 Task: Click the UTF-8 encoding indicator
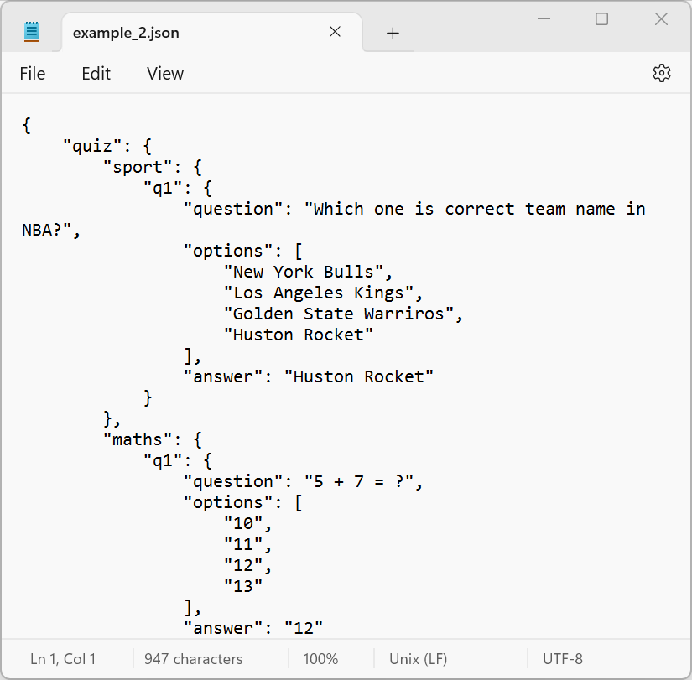(x=562, y=659)
